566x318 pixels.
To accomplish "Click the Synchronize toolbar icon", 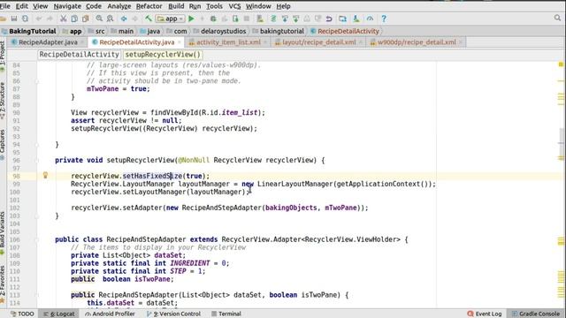I will pos(25,19).
